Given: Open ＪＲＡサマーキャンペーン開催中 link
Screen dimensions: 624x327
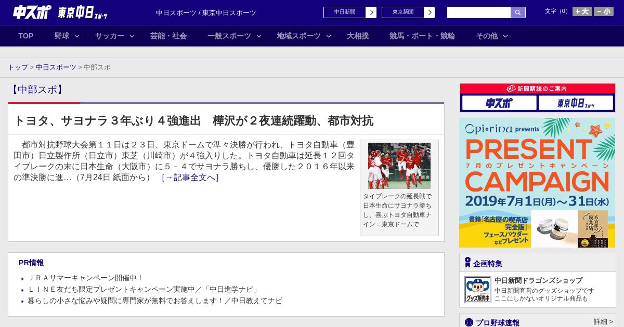Looking at the screenshot, I should [x=86, y=278].
